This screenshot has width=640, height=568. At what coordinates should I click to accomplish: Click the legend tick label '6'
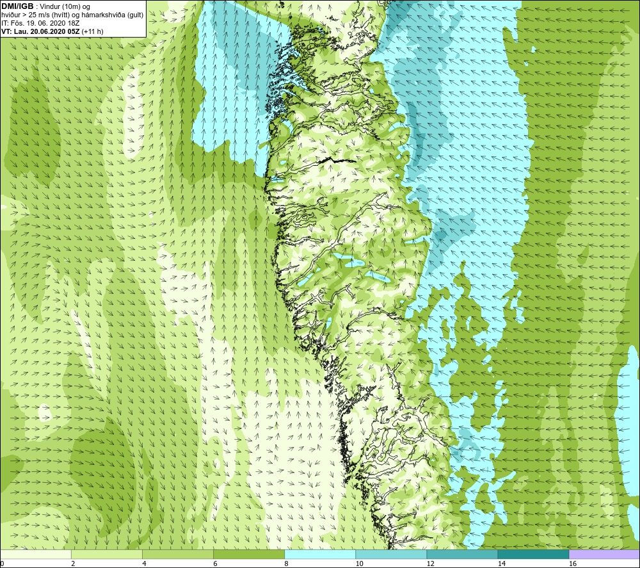click(x=215, y=564)
